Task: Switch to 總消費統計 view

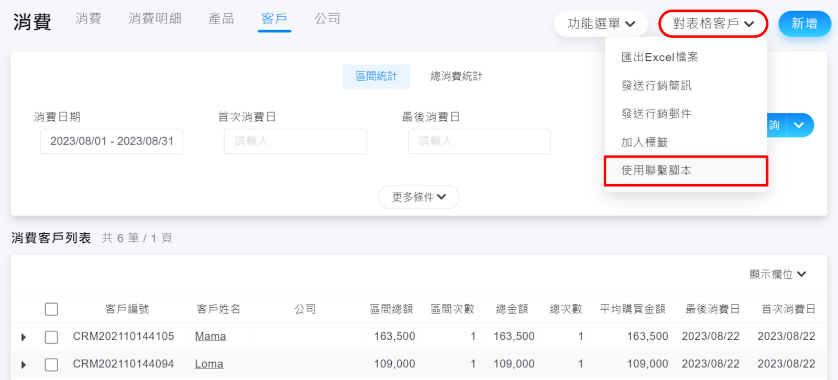Action: (456, 76)
